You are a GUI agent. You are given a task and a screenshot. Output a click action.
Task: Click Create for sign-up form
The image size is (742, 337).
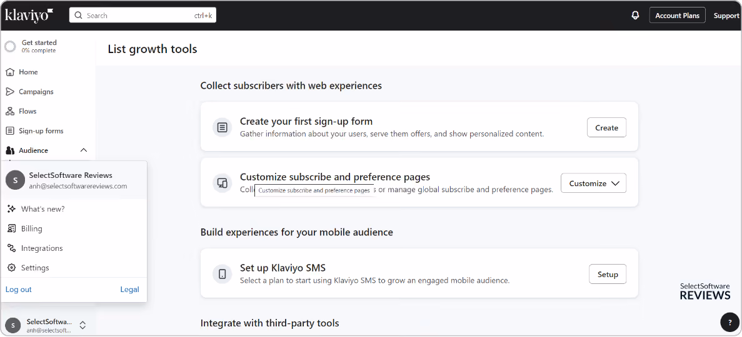click(606, 127)
